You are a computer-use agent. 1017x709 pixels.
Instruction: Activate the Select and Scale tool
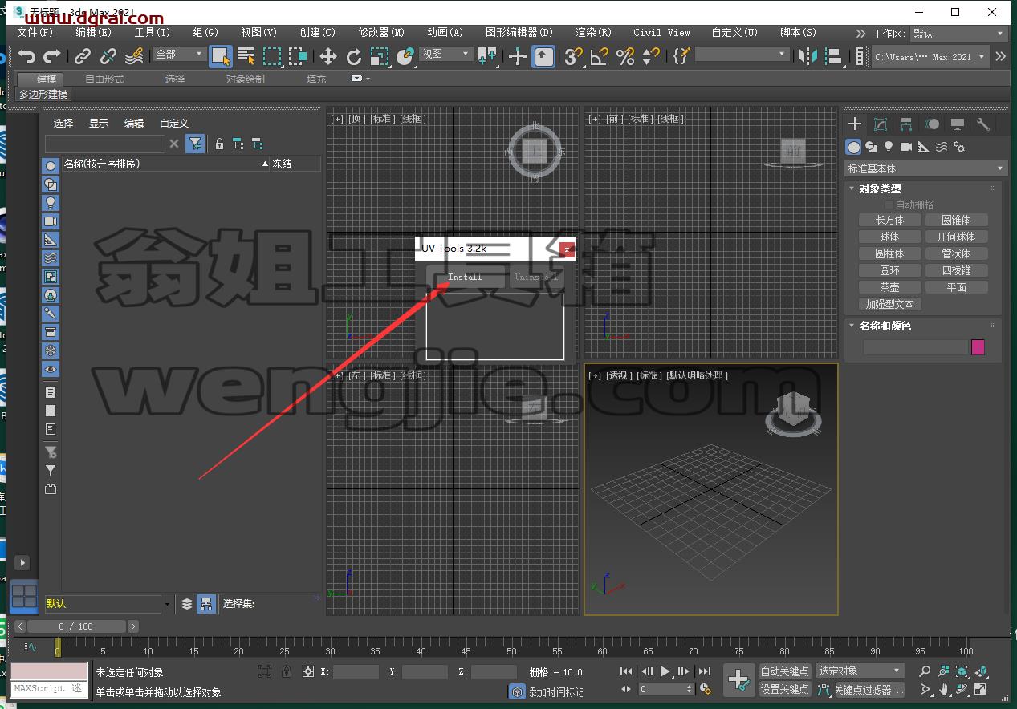(380, 56)
